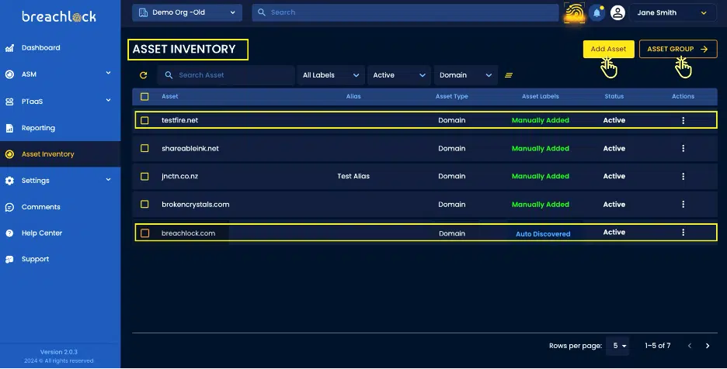
Task: Click the Reporting document icon in sidebar
Action: [9, 128]
